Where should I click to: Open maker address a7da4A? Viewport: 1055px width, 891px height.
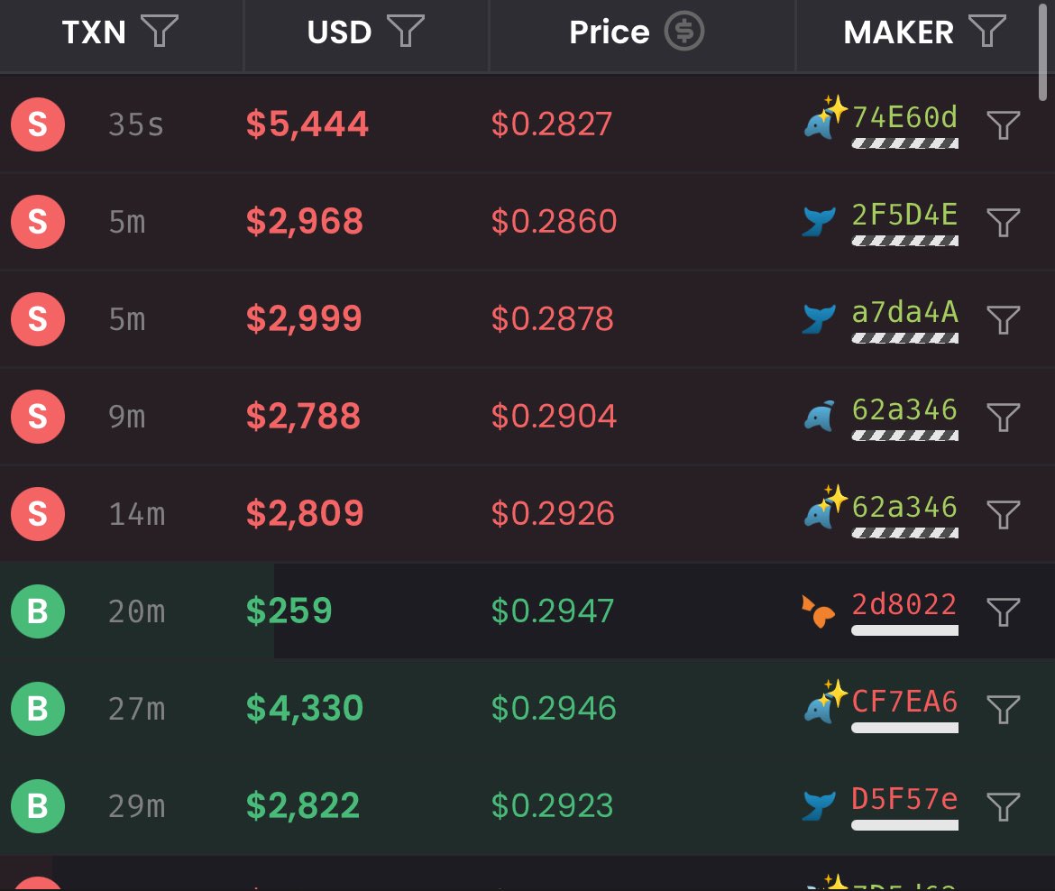tap(904, 312)
